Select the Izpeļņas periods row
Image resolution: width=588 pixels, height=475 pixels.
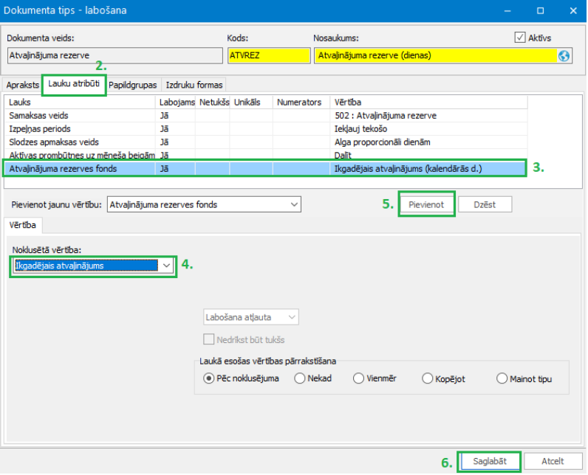[266, 129]
